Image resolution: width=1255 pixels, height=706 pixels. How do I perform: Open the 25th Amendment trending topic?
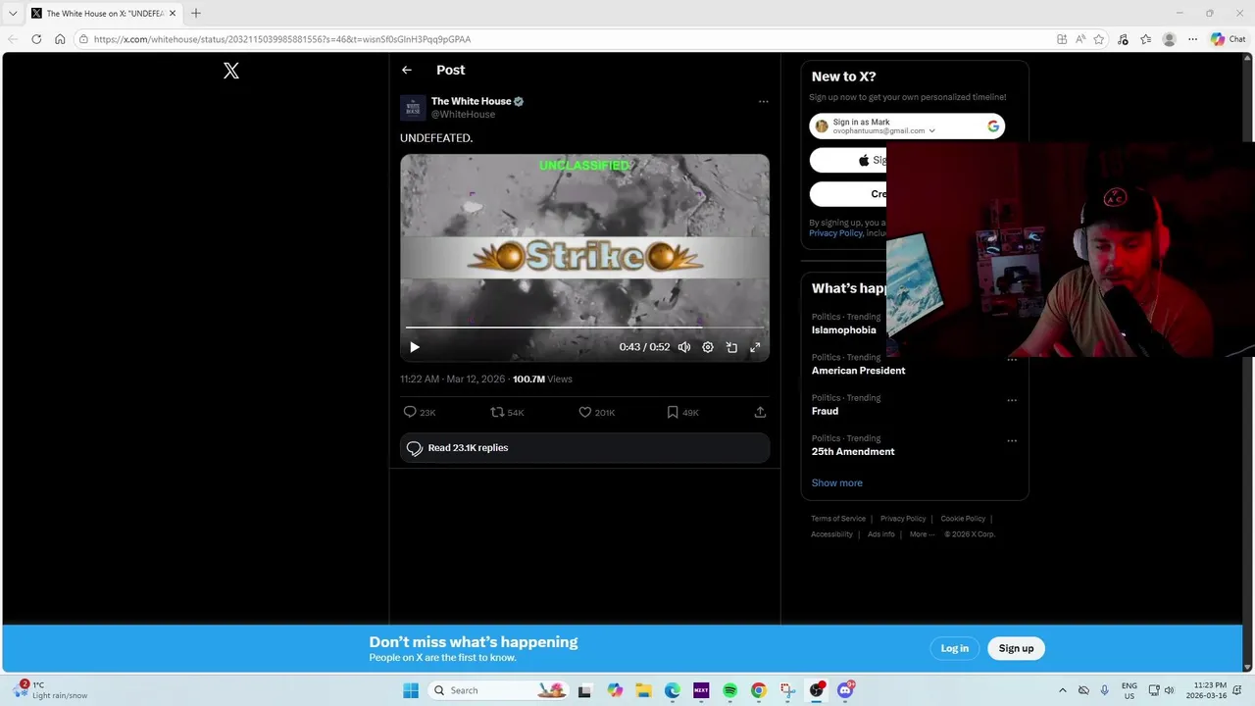click(x=853, y=452)
